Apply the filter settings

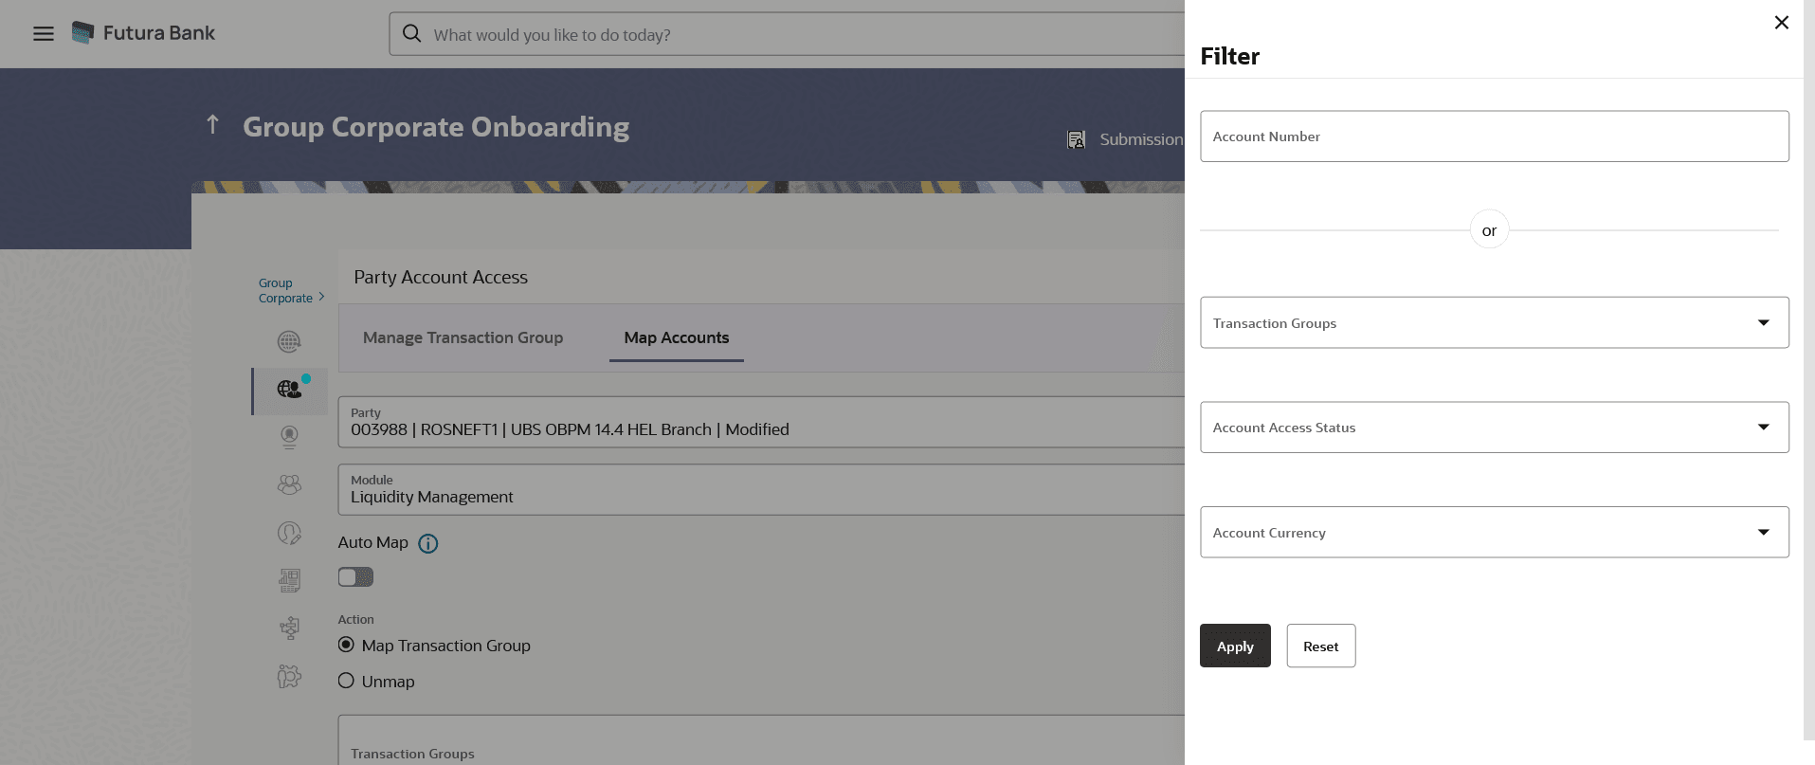point(1235,646)
